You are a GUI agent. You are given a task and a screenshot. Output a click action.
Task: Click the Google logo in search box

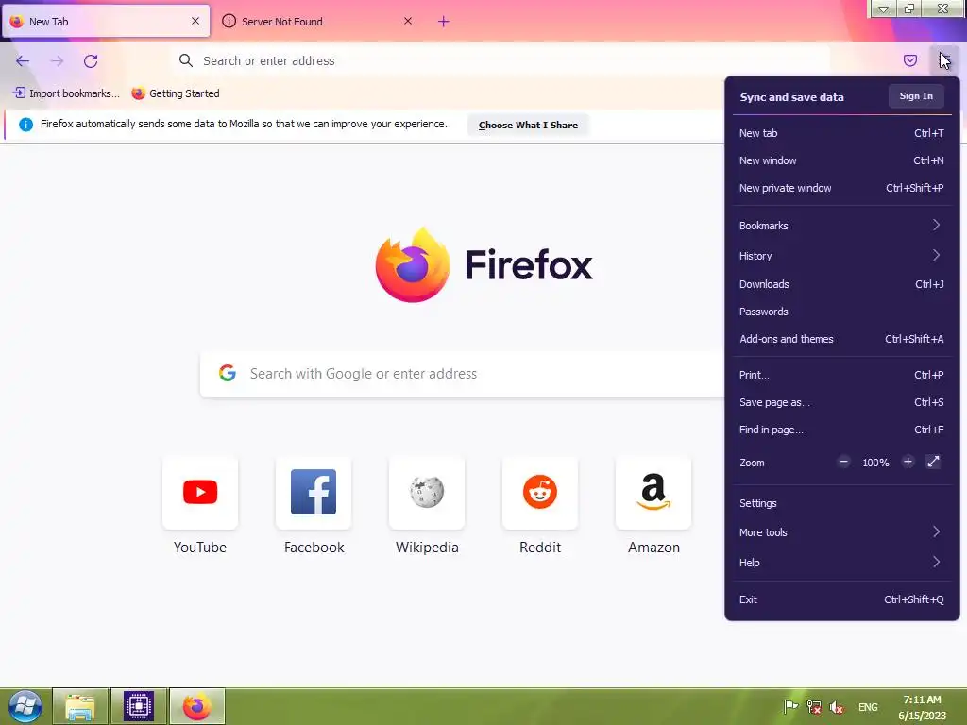click(x=228, y=373)
